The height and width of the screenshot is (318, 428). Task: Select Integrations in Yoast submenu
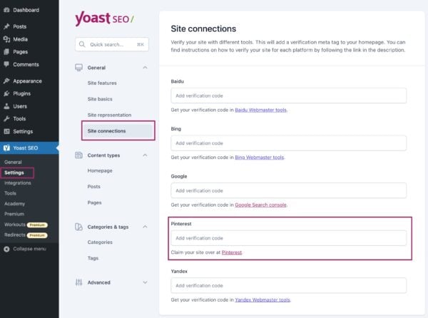pos(17,183)
